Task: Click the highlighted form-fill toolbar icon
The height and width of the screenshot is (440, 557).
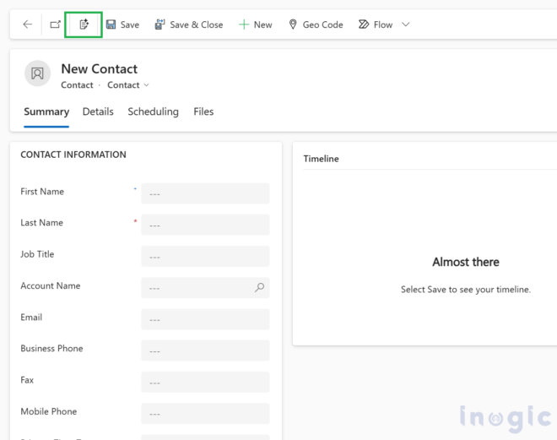Action: pos(84,24)
